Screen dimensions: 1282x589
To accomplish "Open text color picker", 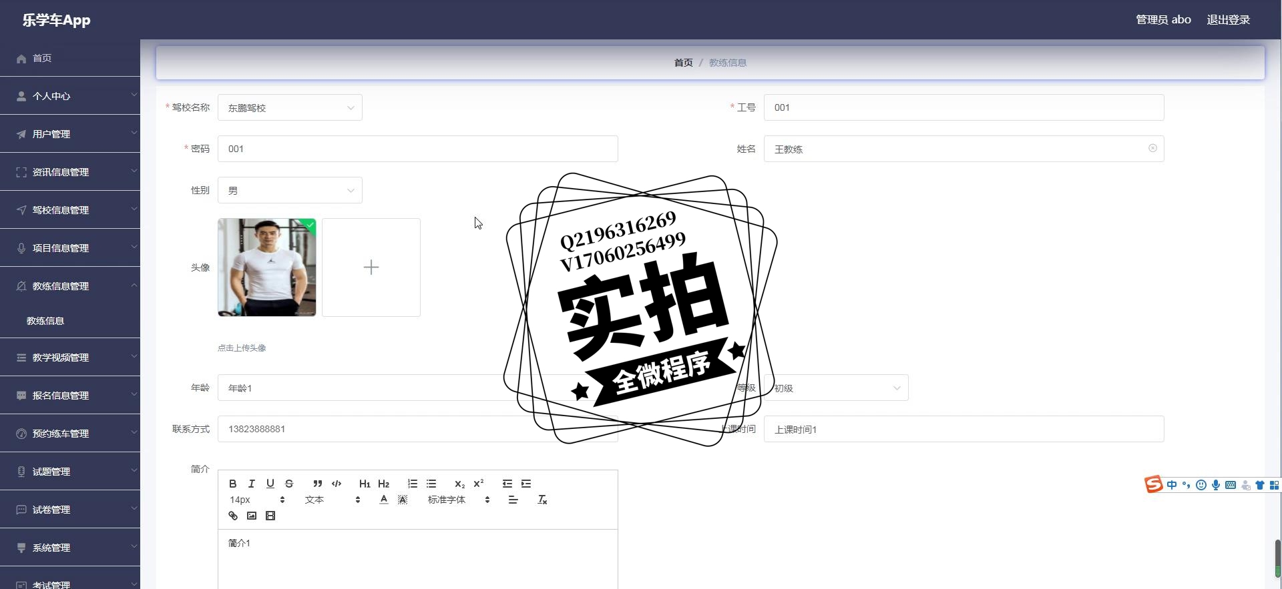I will tap(384, 500).
